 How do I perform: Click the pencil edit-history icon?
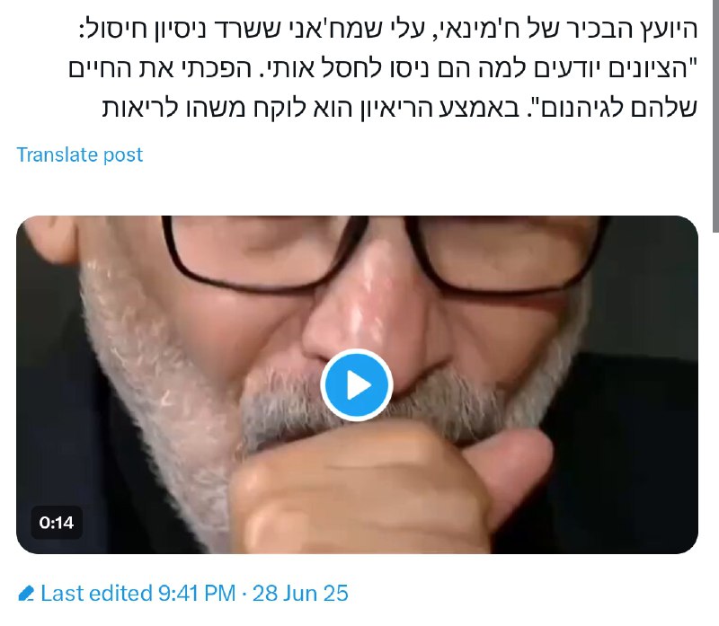(x=26, y=594)
